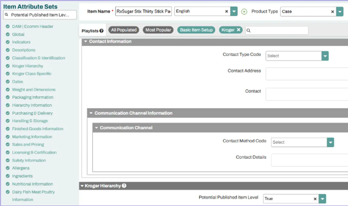Click the check icon next to Allergens

coord(8,168)
